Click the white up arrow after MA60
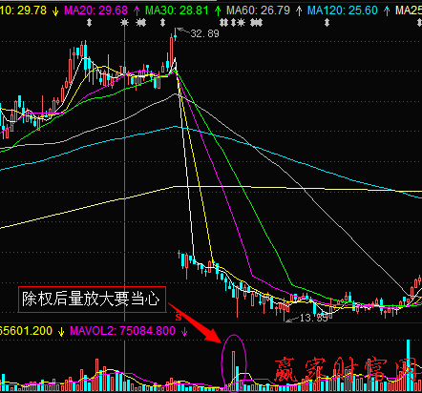The width and height of the screenshot is (422, 393). coord(299,11)
